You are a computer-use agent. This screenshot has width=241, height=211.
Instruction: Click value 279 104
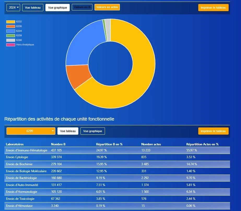[x=56, y=164]
